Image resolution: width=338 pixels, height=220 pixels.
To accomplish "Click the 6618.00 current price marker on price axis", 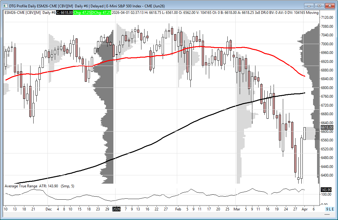I will coord(327,127).
